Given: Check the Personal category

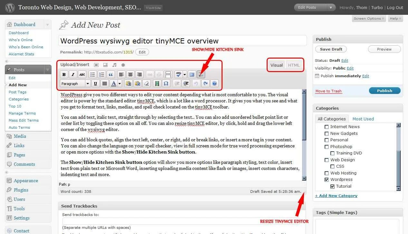Looking at the screenshot, I should point(327,140).
